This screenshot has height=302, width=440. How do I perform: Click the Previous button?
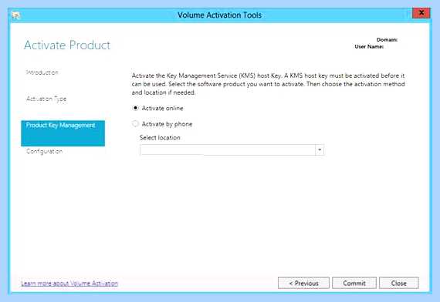[303, 283]
